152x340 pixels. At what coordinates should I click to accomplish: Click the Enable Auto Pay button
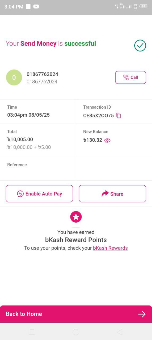(39, 194)
